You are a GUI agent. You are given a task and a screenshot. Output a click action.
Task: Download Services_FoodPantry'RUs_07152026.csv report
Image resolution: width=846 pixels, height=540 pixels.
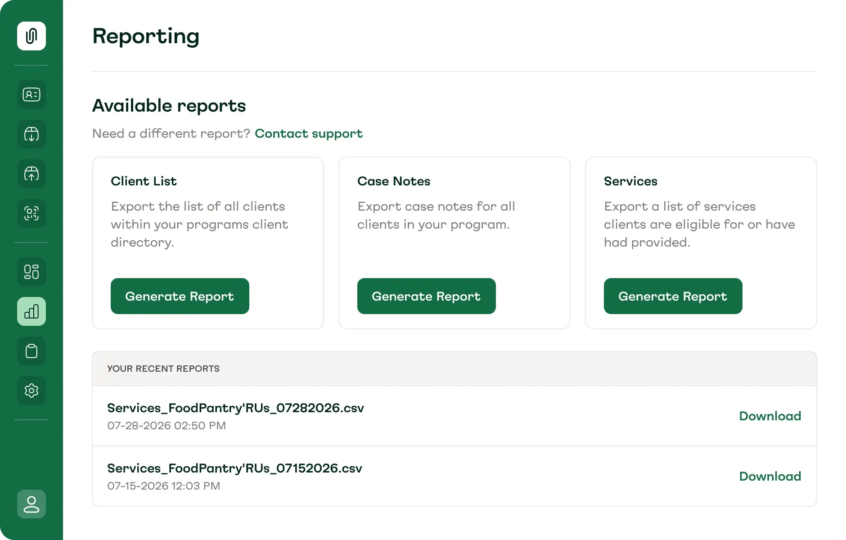click(770, 476)
